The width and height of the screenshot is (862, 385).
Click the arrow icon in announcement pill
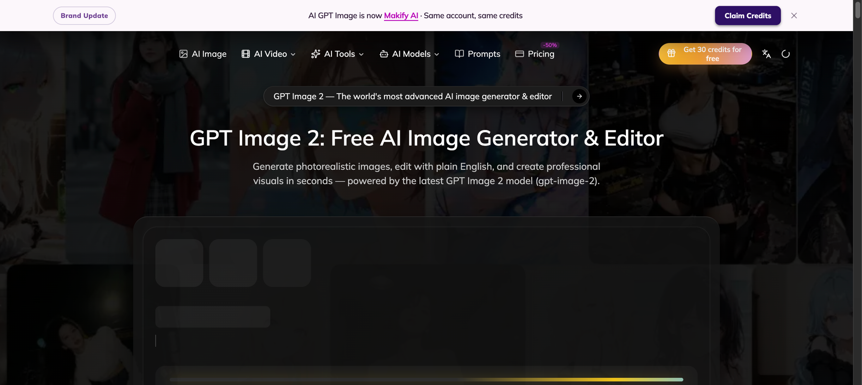(x=579, y=97)
